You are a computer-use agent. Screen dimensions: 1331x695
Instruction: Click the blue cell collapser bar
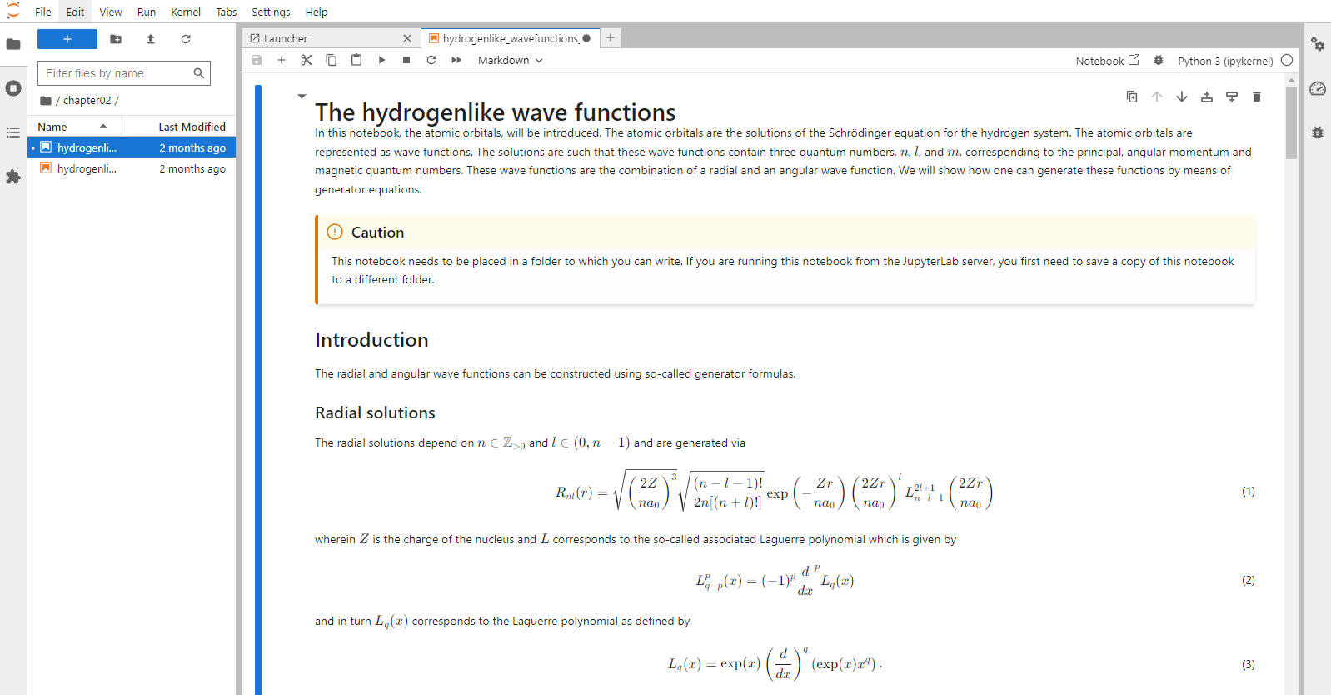pyautogui.click(x=258, y=389)
